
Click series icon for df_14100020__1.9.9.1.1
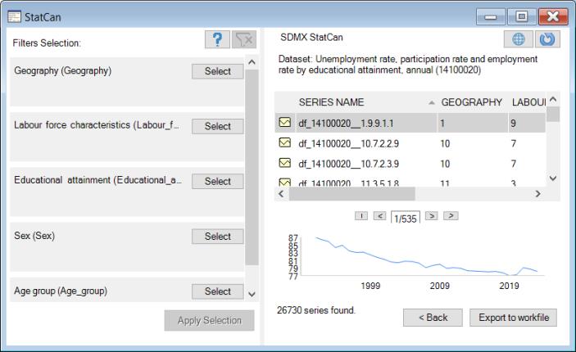pos(285,123)
